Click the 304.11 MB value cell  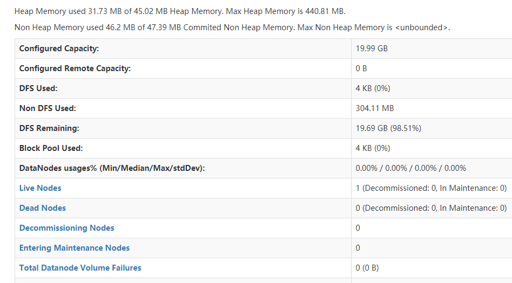(x=375, y=108)
